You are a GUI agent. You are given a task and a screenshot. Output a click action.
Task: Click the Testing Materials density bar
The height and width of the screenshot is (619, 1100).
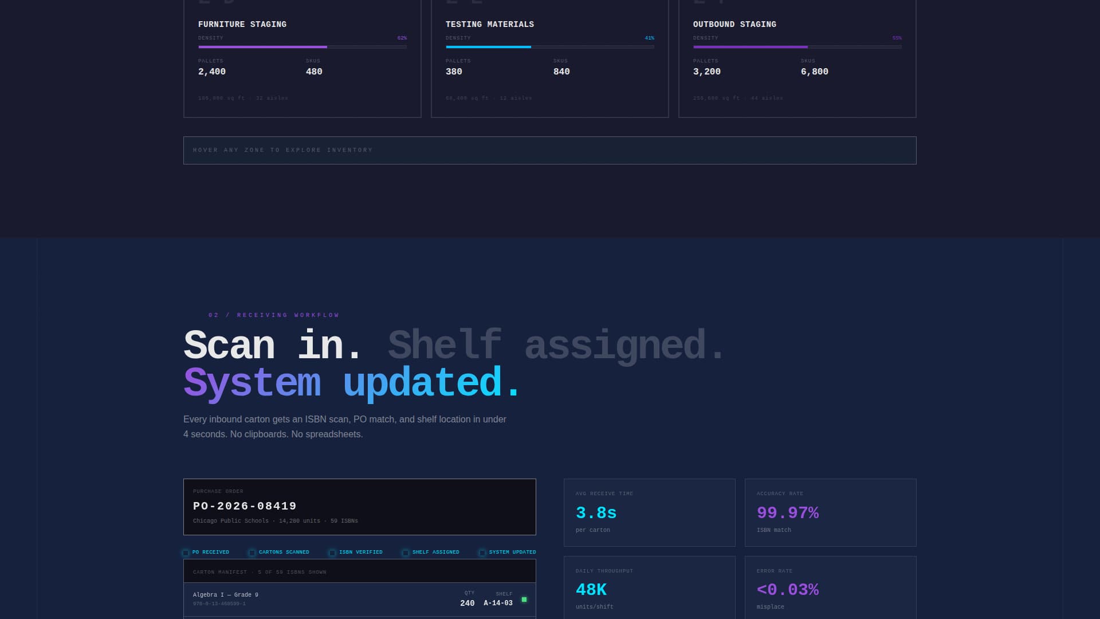[x=550, y=47]
